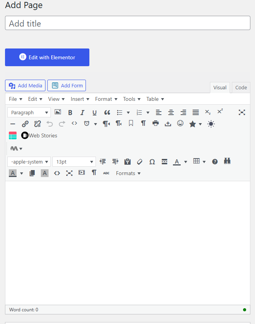Align text center
Viewport: 255px width, 324px height.
click(171, 113)
